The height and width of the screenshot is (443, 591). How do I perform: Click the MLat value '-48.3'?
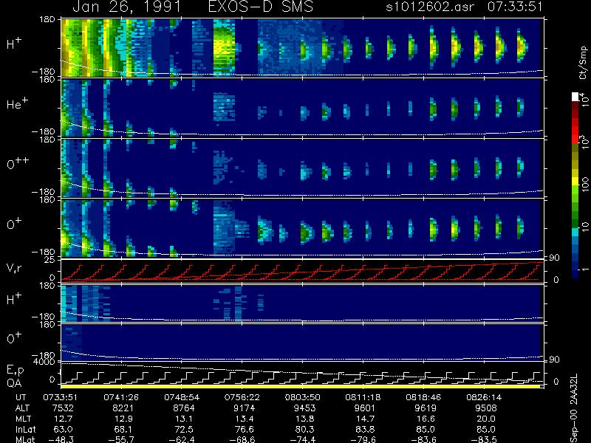[61, 439]
